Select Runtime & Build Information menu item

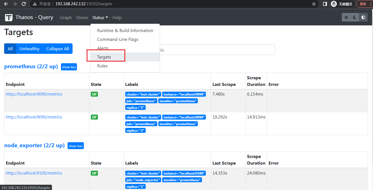(125, 30)
